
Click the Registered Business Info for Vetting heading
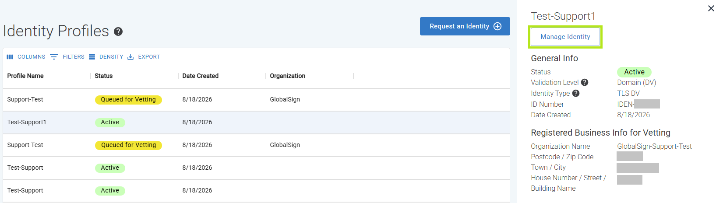click(601, 133)
